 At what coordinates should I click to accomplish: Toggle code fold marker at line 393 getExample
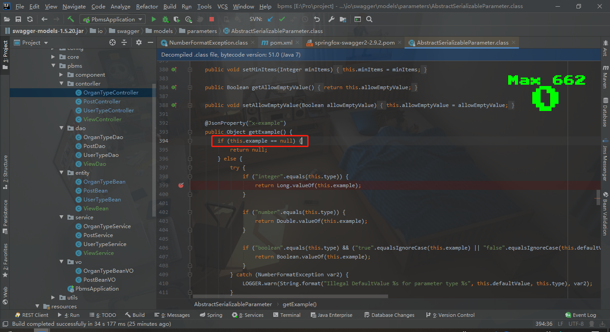190,132
